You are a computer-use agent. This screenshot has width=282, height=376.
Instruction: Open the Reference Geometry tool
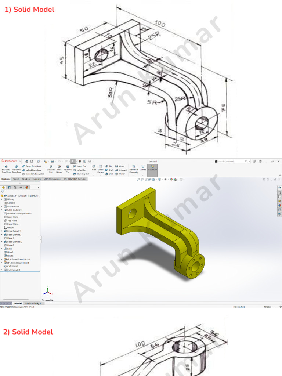(x=134, y=169)
